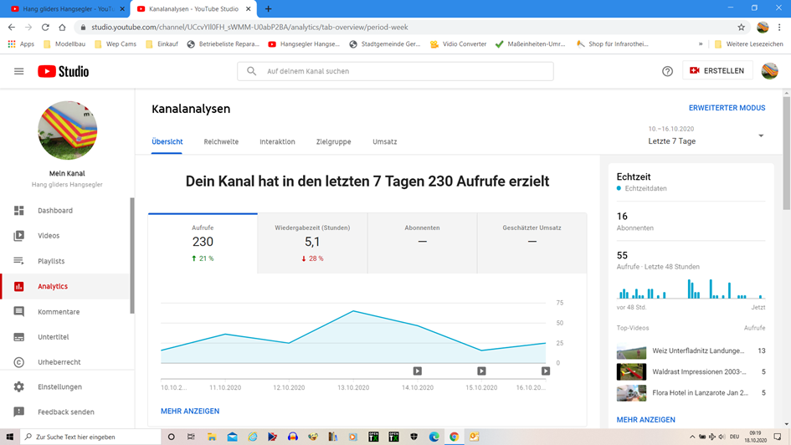Image resolution: width=791 pixels, height=445 pixels.
Task: Switch to the Reichweite tab
Action: coord(221,142)
